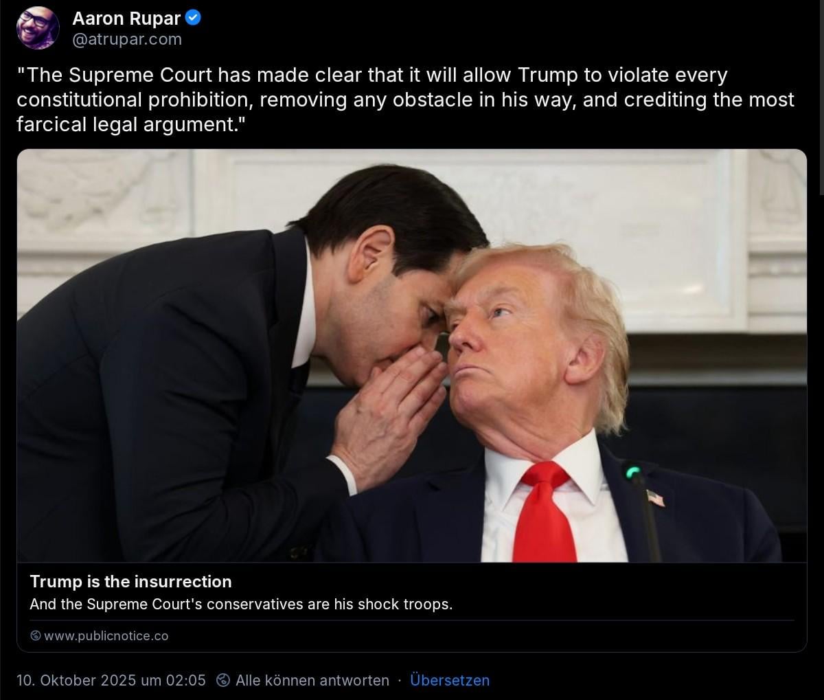This screenshot has width=824, height=700.
Task: Open the 'Trump is the insurrection' headline
Action: click(x=130, y=582)
